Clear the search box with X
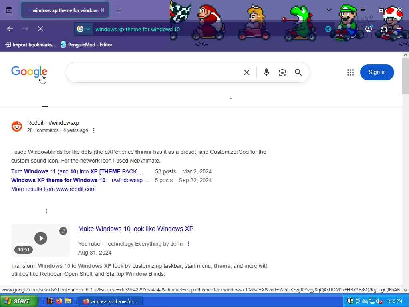The width and height of the screenshot is (409, 307). tap(247, 72)
